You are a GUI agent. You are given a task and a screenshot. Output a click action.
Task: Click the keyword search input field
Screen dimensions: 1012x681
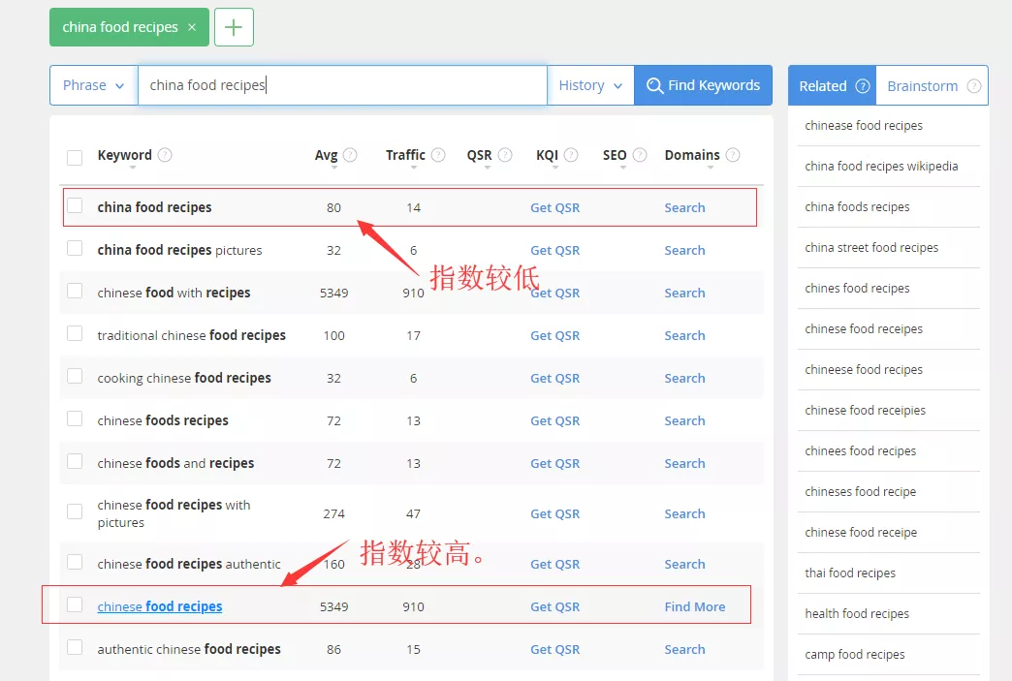point(342,85)
